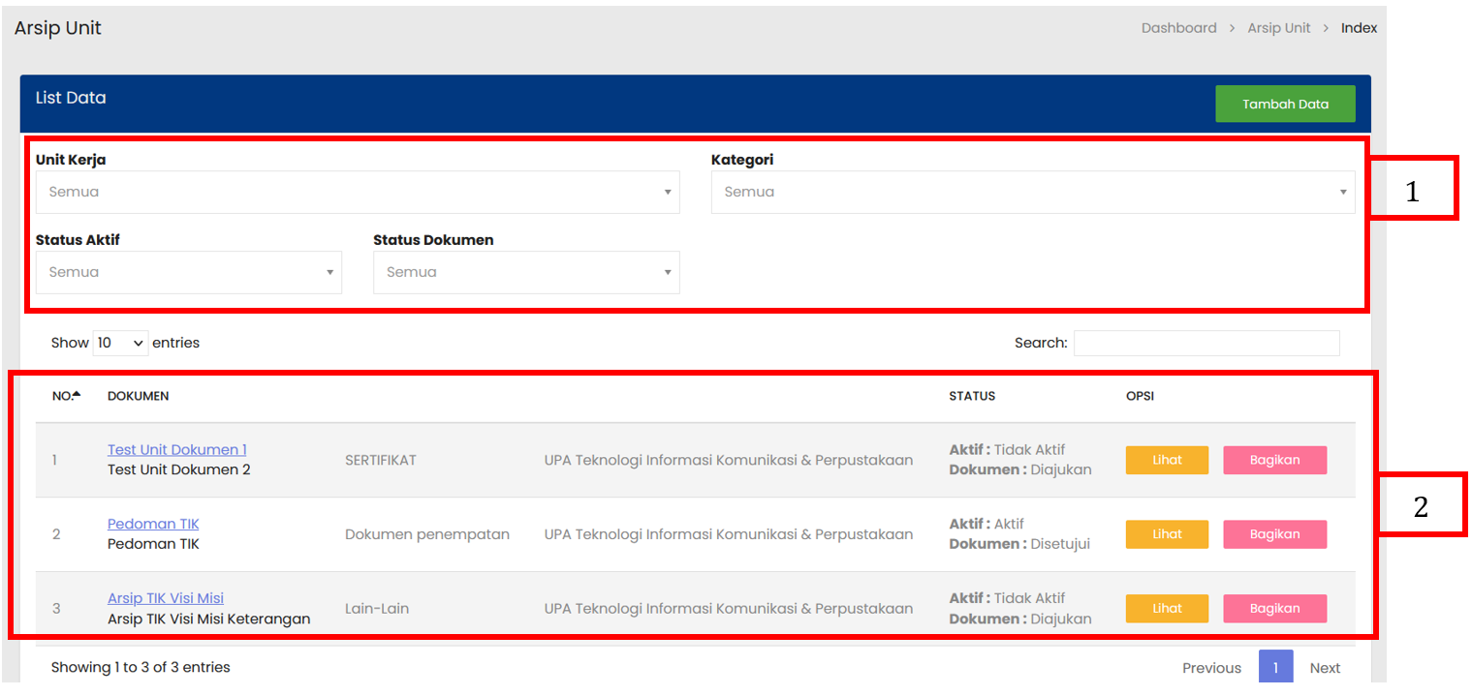
Task: Click Bagikan for Test Unit Dokumen 1
Action: (1274, 460)
